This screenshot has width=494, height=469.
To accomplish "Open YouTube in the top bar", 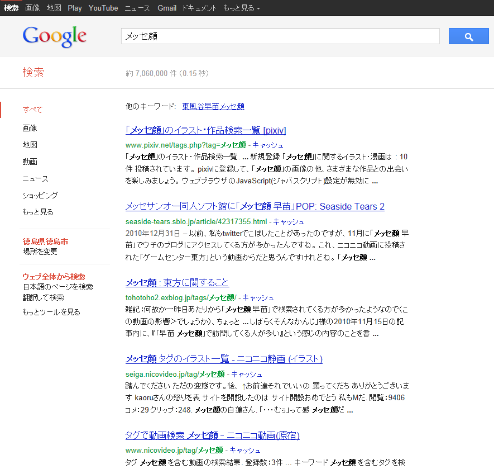I will tap(103, 8).
